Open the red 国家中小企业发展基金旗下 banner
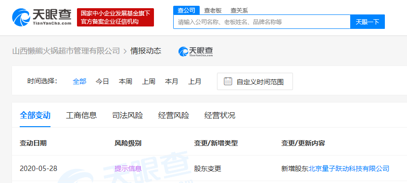Viewport: 407px width, 183px height. [115, 17]
